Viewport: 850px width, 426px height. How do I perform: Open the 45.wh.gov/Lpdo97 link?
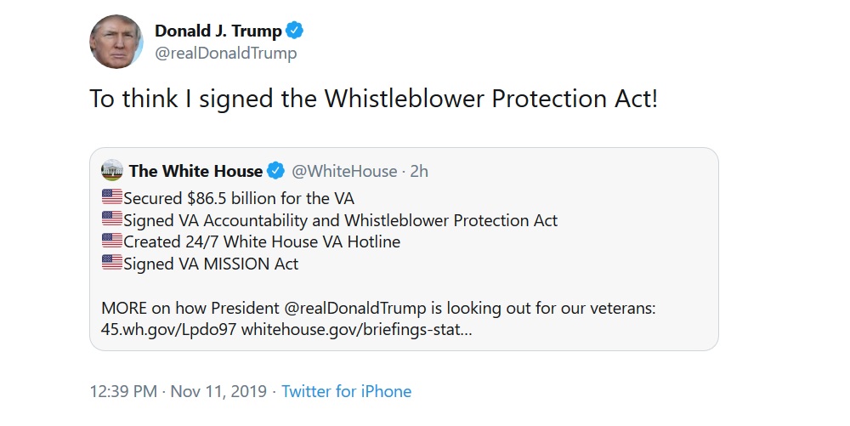[x=168, y=330]
